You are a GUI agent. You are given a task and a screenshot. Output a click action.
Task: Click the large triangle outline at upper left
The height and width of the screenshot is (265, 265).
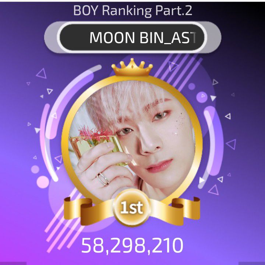click(42, 74)
